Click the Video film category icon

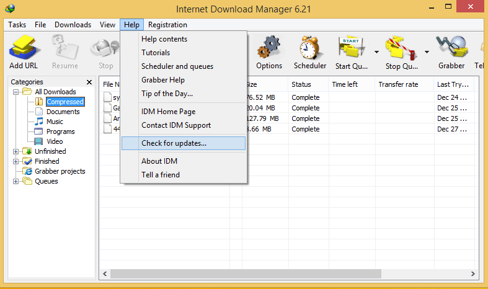pos(38,141)
